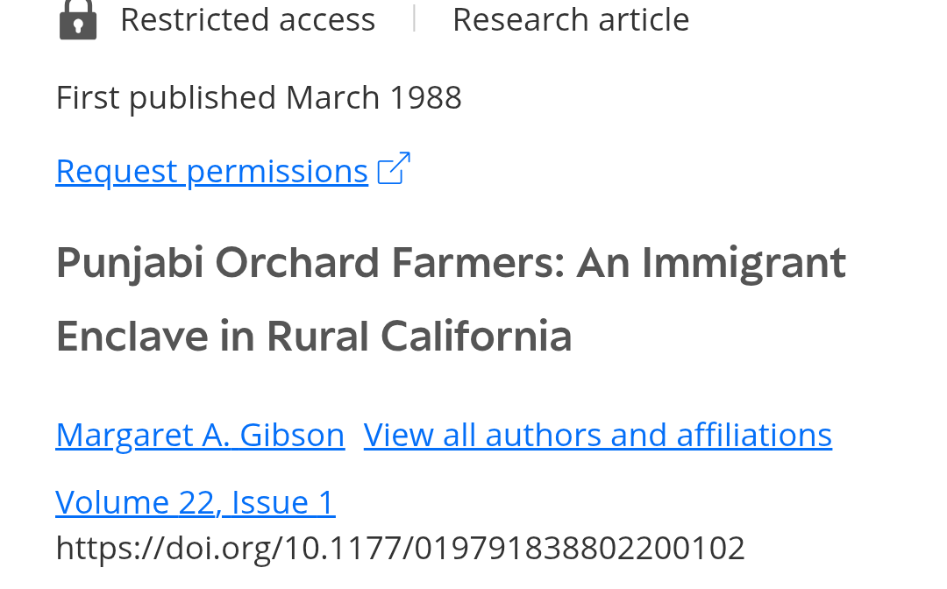
Task: Click the Enclave in Rural California line
Action: [x=313, y=337]
